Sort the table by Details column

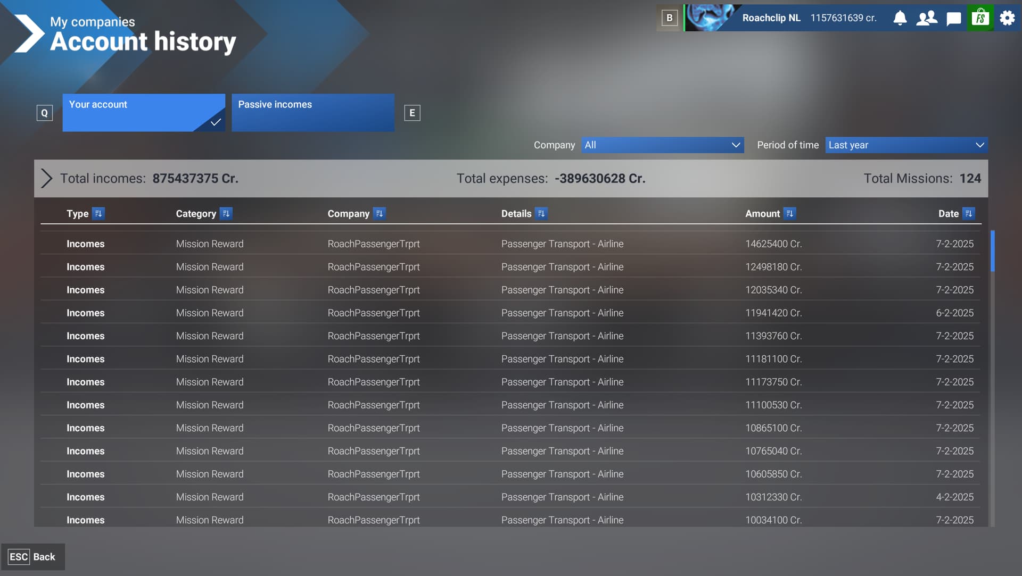click(542, 213)
